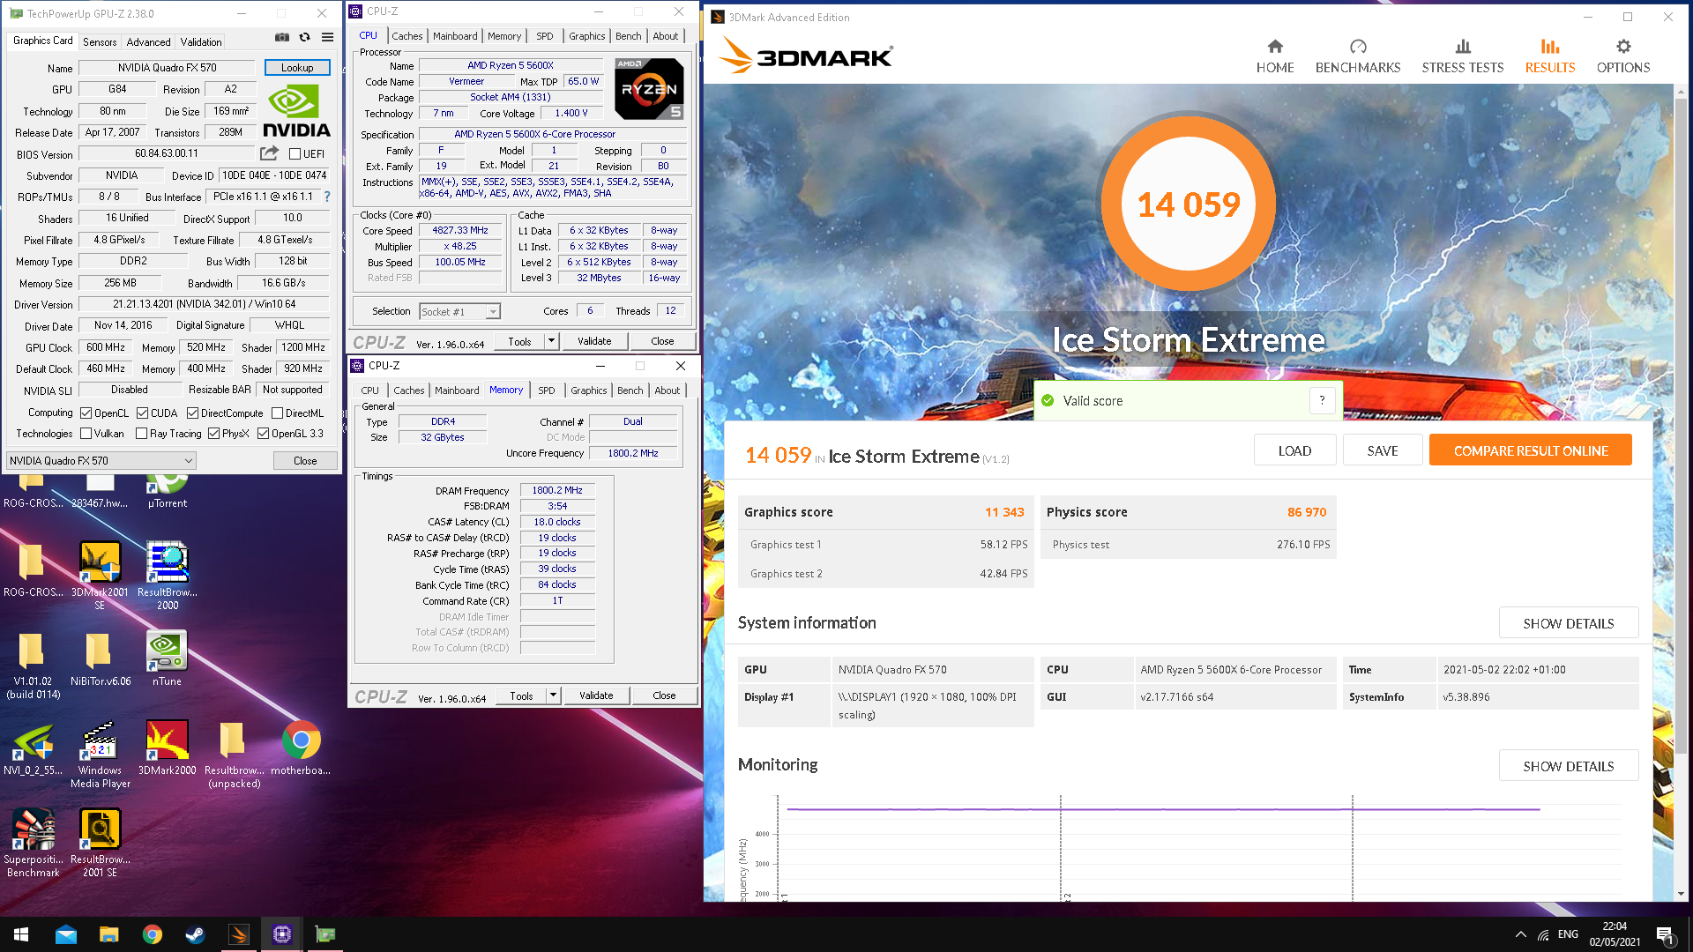Show details for System information
This screenshot has height=952, width=1693.
pyautogui.click(x=1569, y=623)
